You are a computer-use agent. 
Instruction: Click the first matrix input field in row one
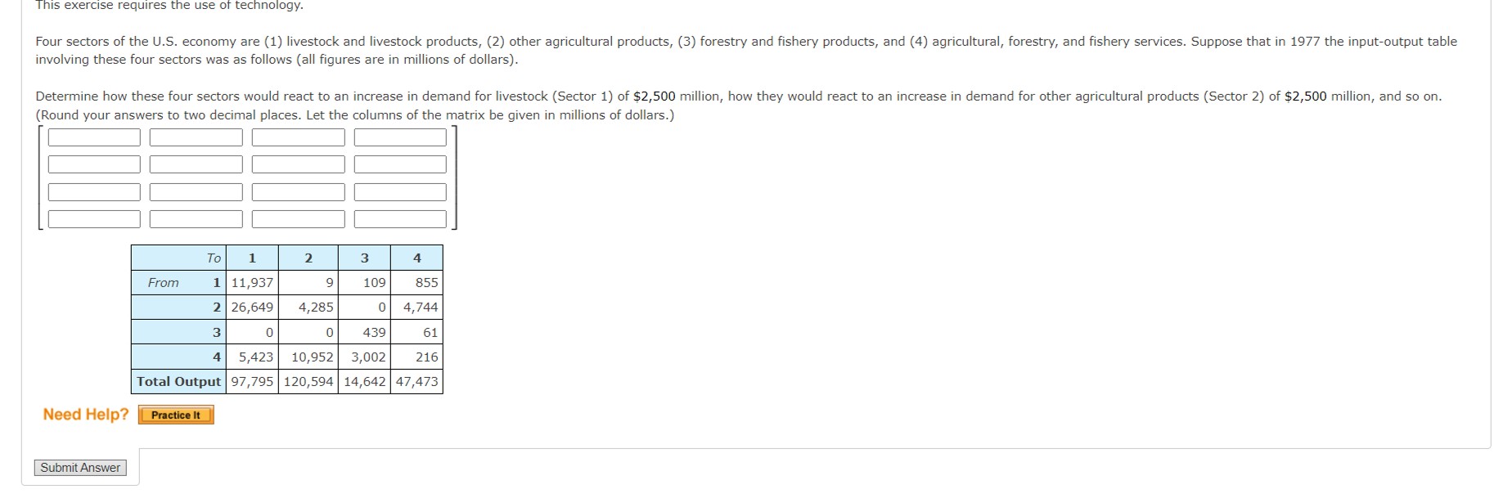(93, 137)
